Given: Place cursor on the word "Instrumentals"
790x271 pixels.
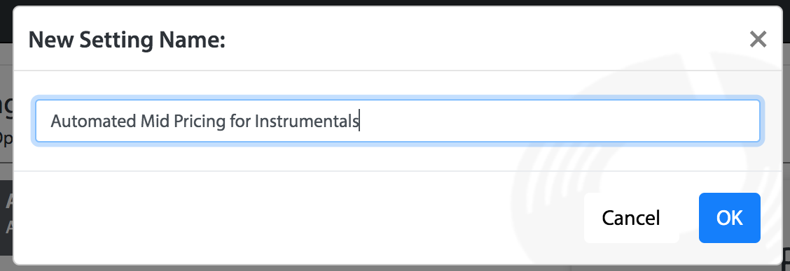Looking at the screenshot, I should pos(307,121).
